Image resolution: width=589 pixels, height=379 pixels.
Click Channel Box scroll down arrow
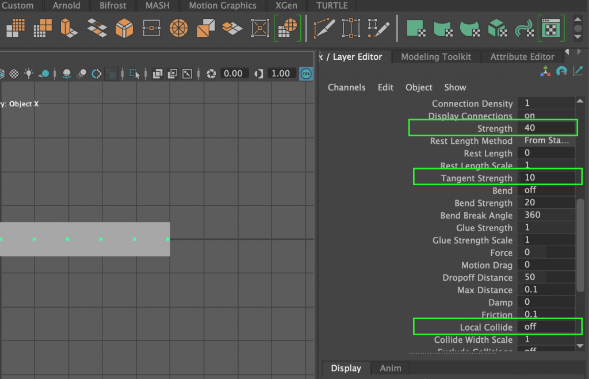click(580, 346)
